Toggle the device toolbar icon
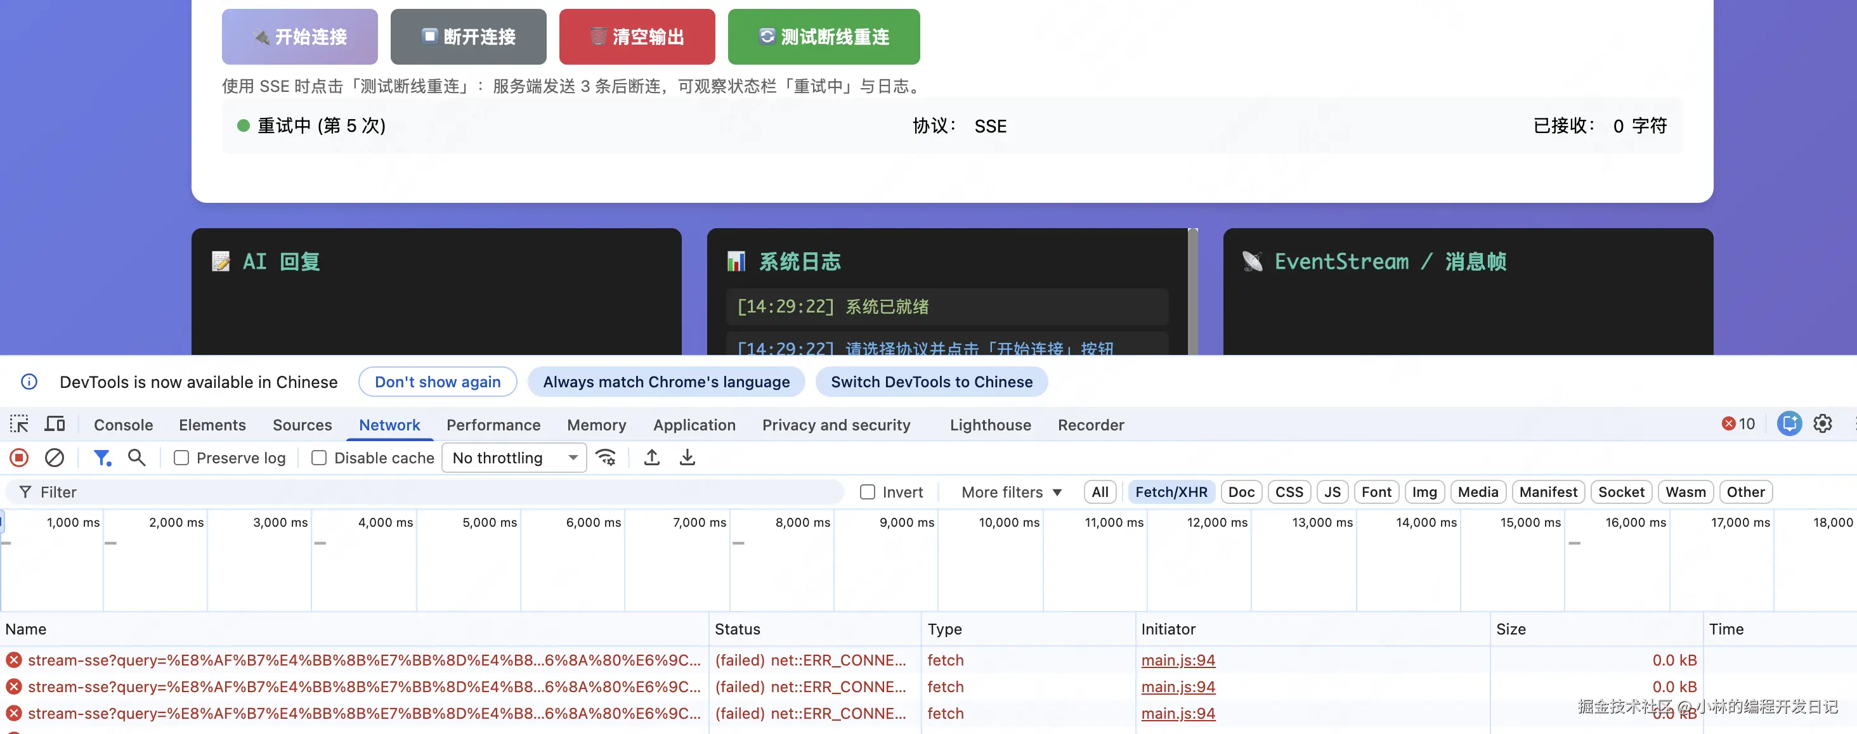 (x=55, y=424)
